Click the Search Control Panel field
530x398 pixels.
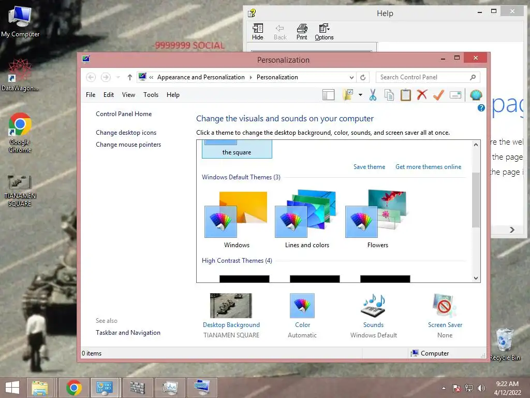pos(428,77)
